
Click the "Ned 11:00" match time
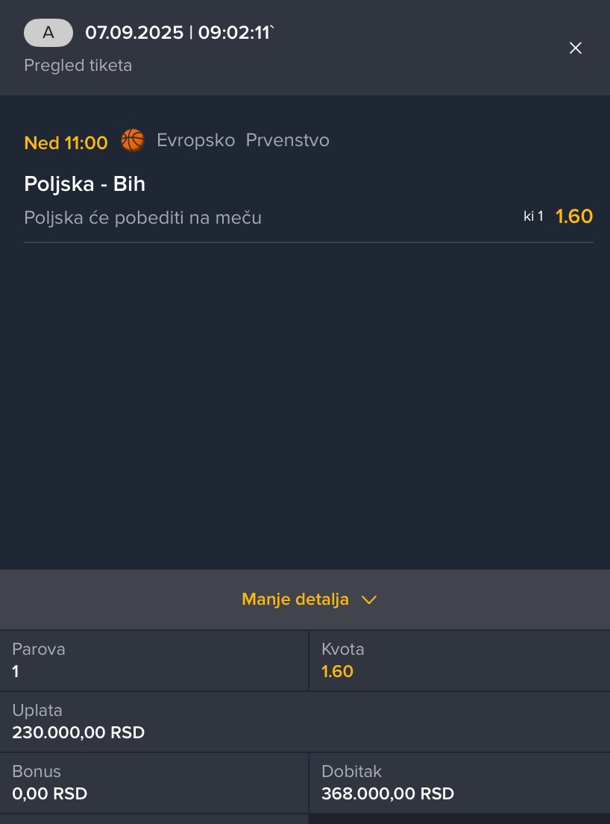click(x=66, y=142)
